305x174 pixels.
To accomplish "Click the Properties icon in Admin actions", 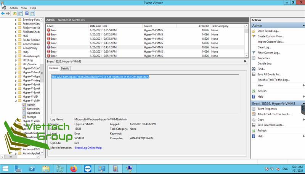I will [x=254, y=58].
